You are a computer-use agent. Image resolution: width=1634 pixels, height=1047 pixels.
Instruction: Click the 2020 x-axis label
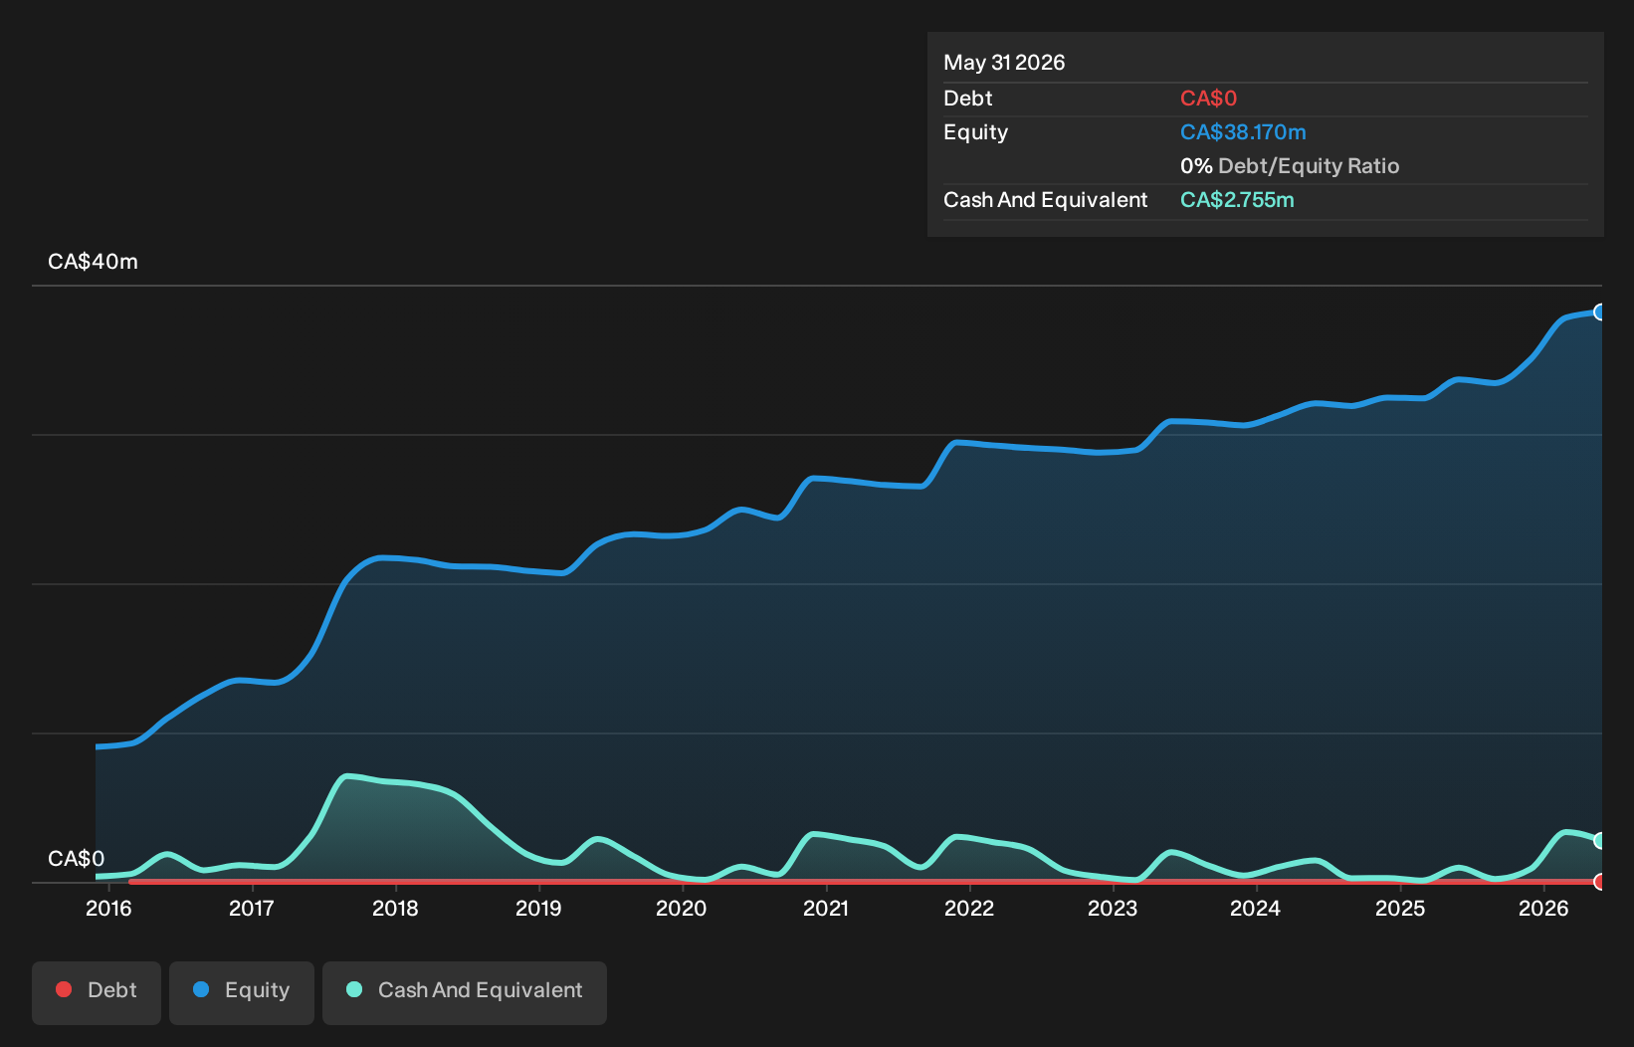pos(682,909)
